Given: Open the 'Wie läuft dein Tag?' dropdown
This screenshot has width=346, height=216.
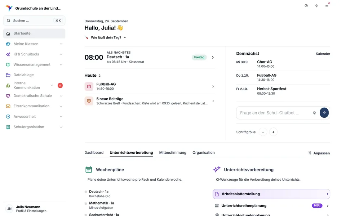Looking at the screenshot, I should coord(106,37).
